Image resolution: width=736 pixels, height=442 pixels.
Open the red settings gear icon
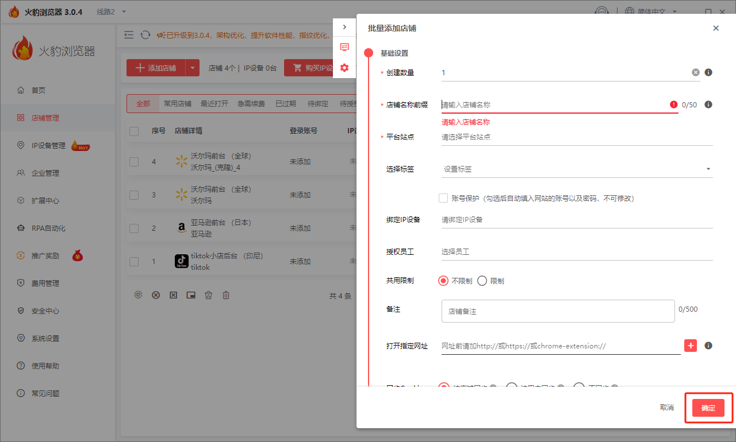[x=344, y=68]
